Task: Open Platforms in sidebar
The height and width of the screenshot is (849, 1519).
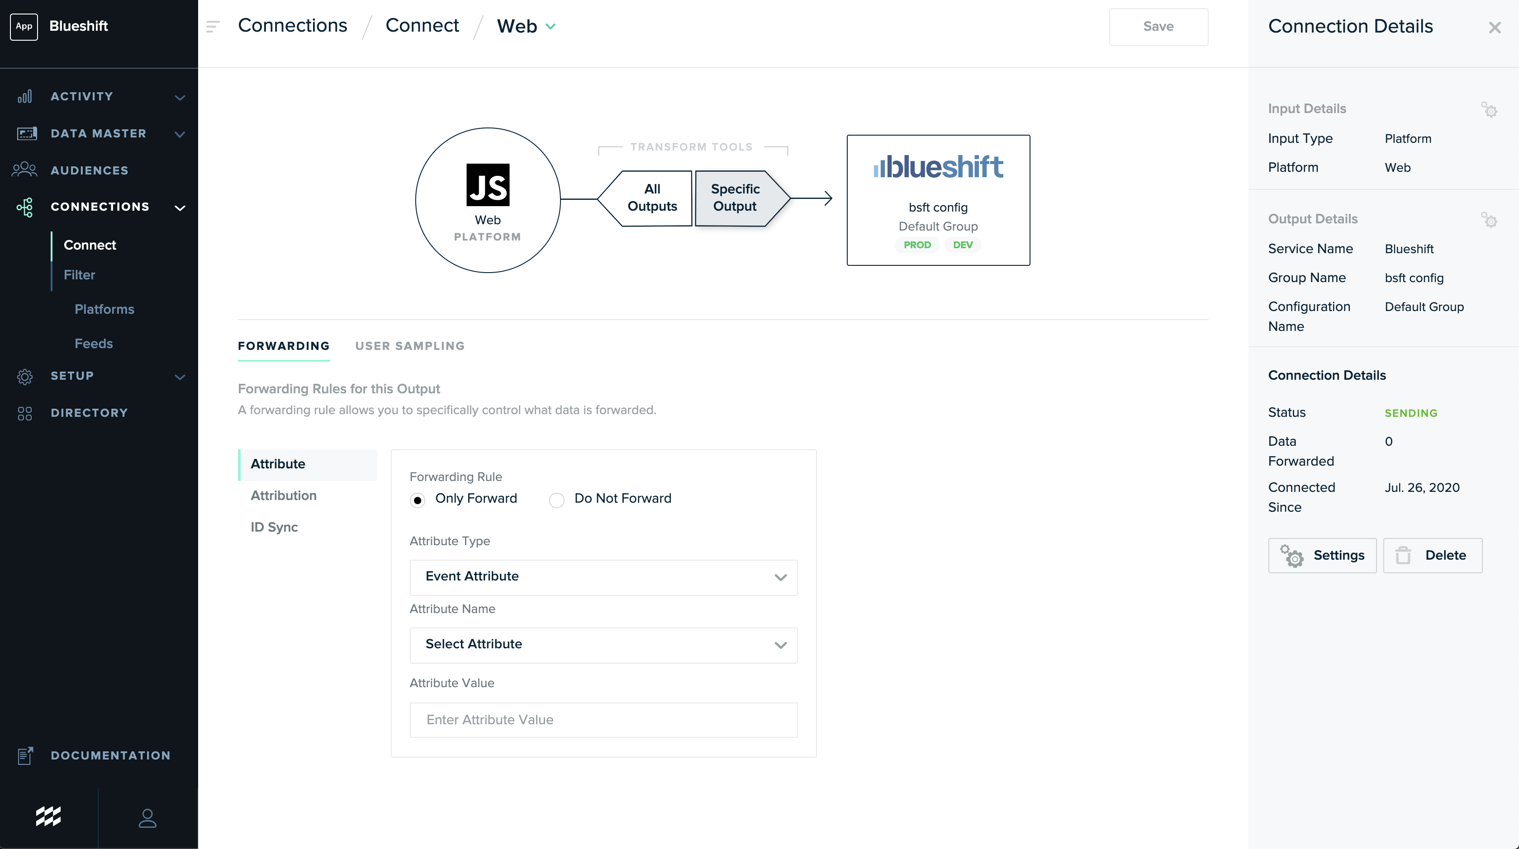Action: pos(104,309)
